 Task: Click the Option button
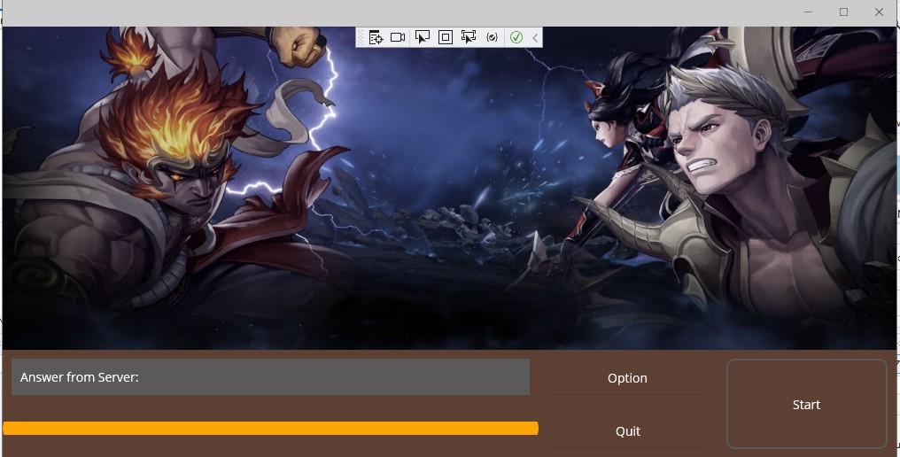tap(627, 378)
